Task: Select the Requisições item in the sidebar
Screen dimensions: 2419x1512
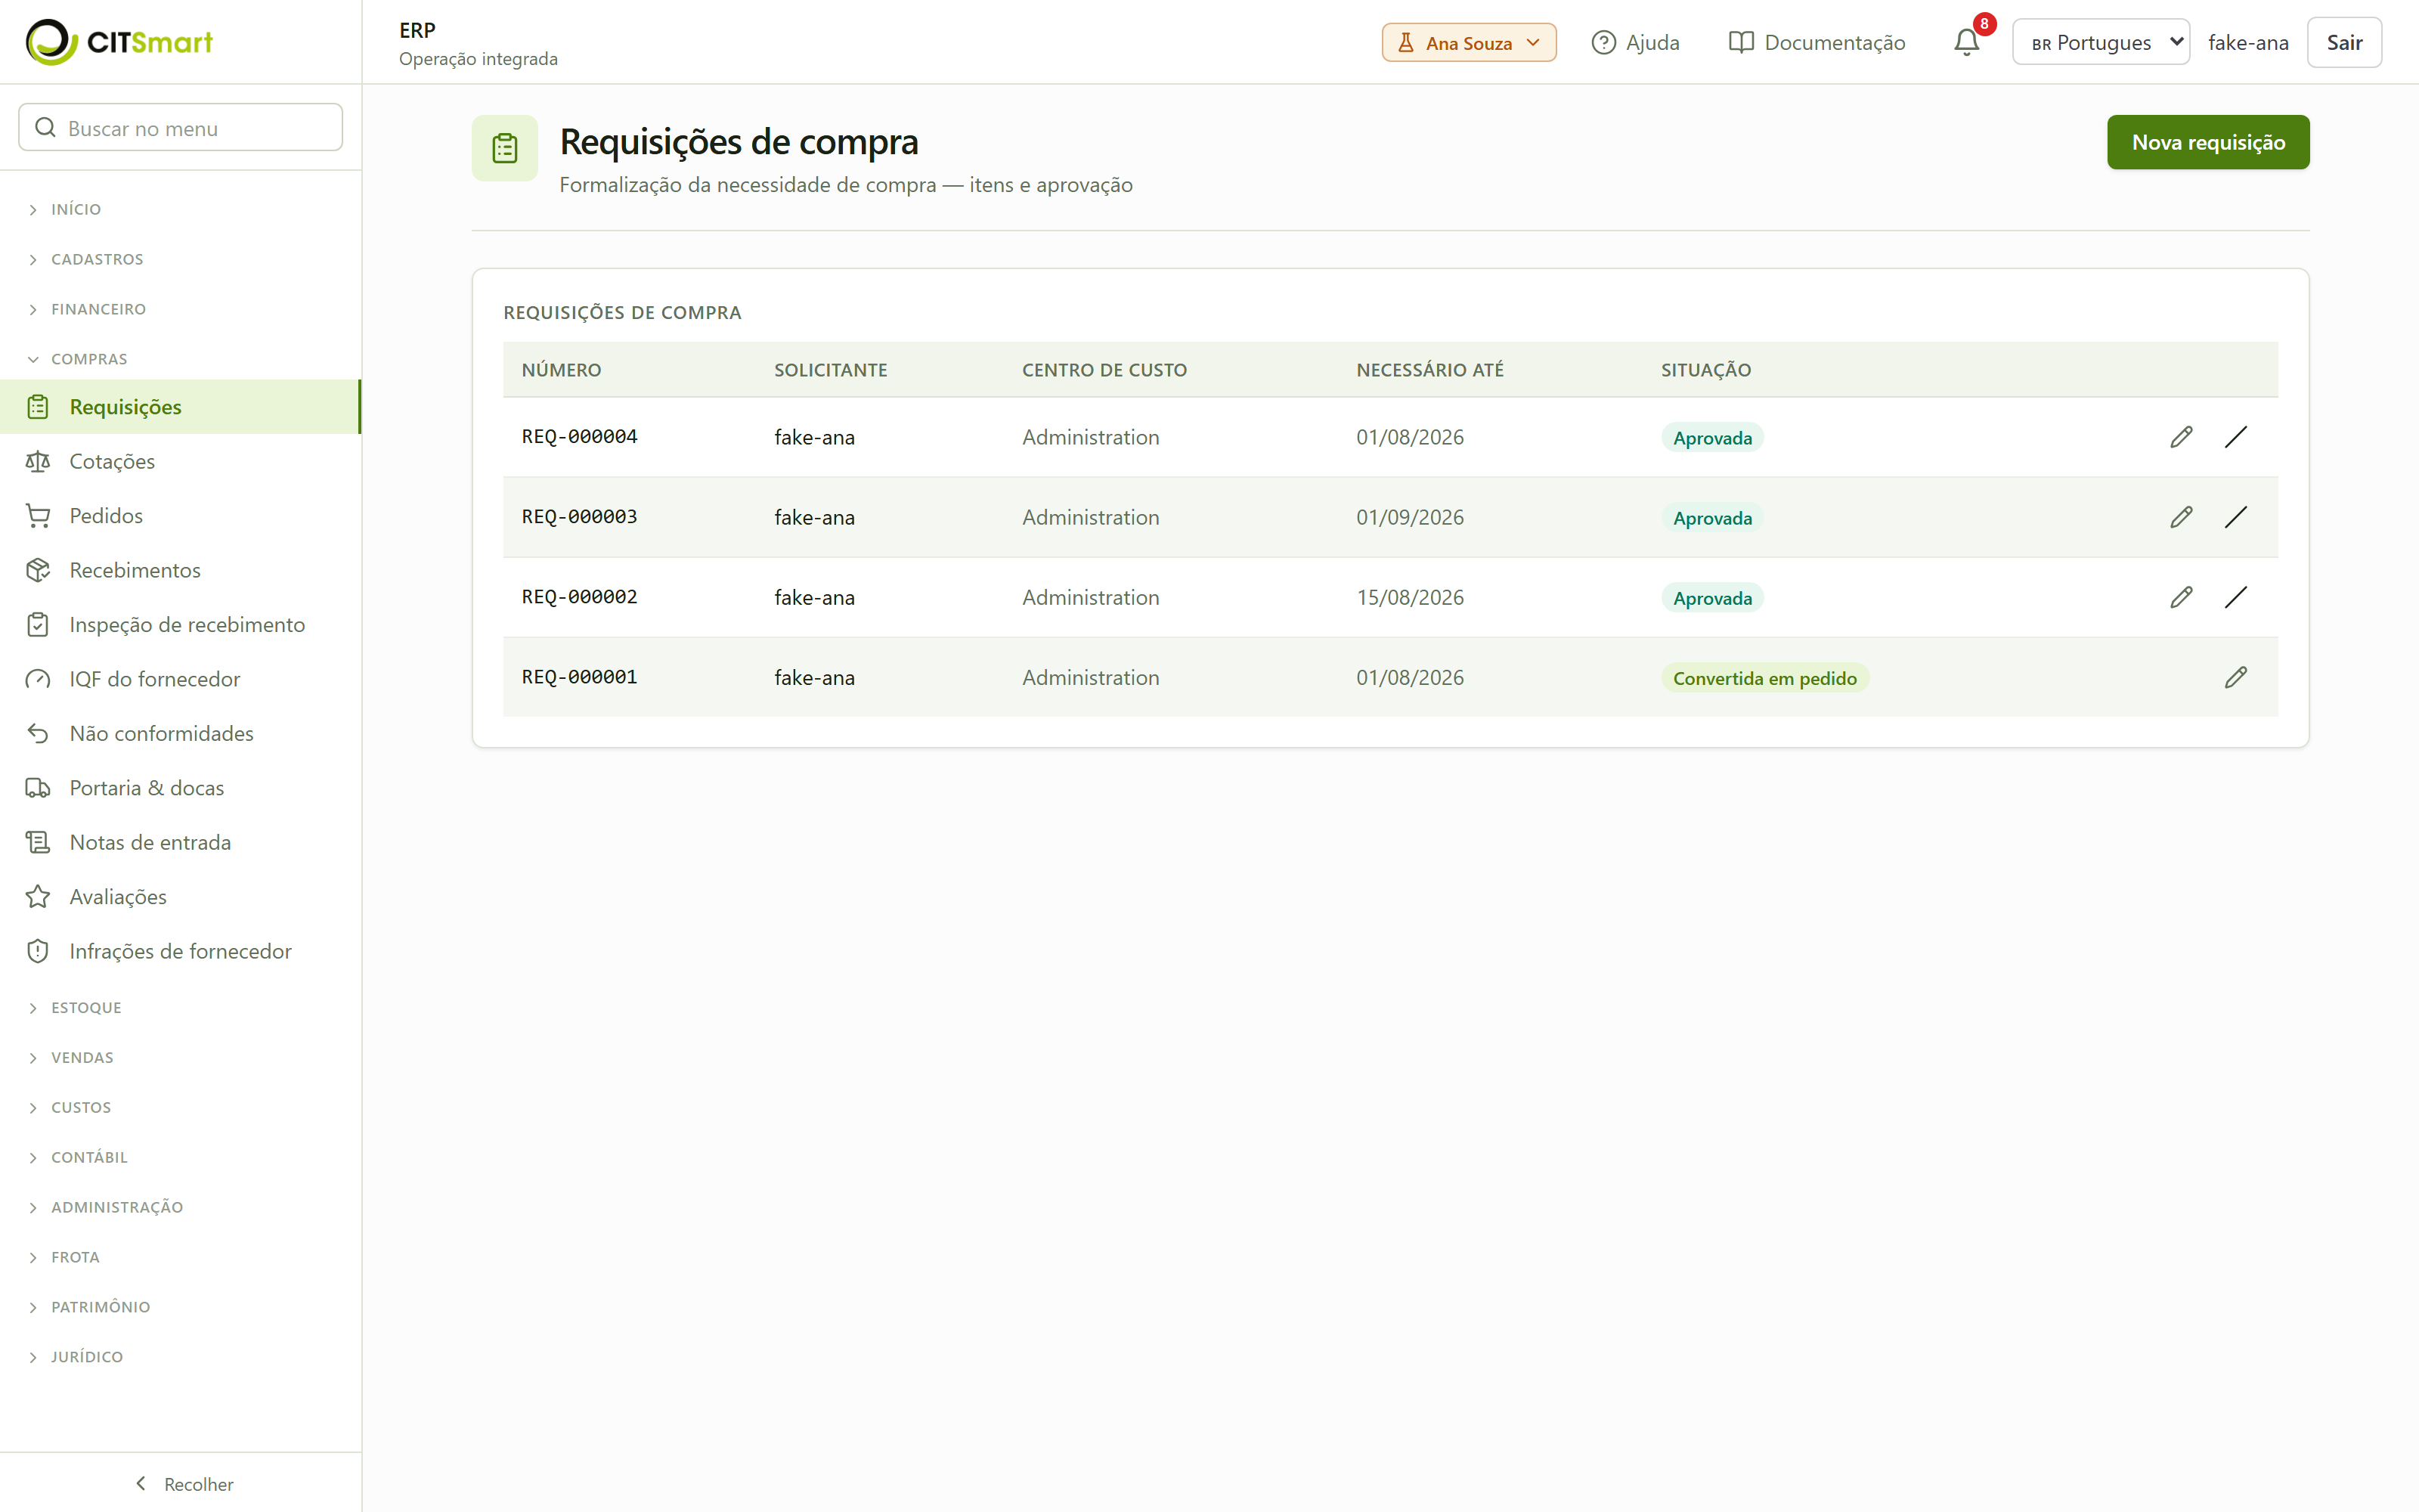Action: [x=180, y=407]
